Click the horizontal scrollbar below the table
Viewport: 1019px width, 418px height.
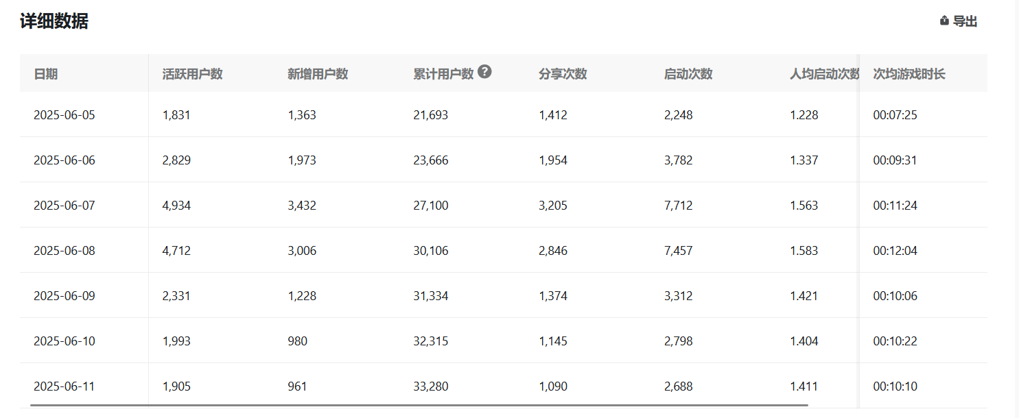(x=419, y=405)
